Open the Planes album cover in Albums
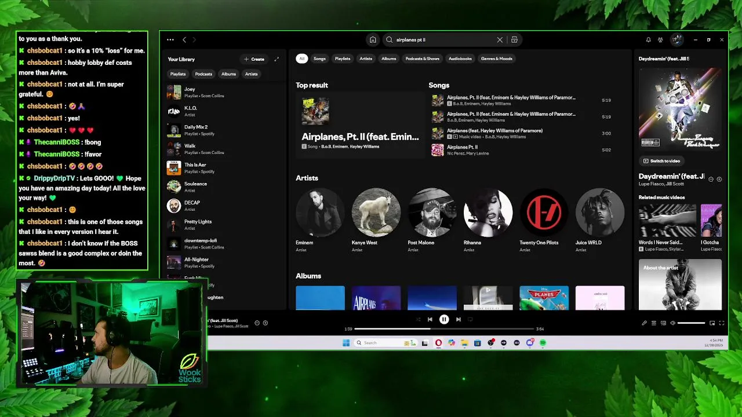Viewport: 742px width, 417px height. (x=544, y=298)
